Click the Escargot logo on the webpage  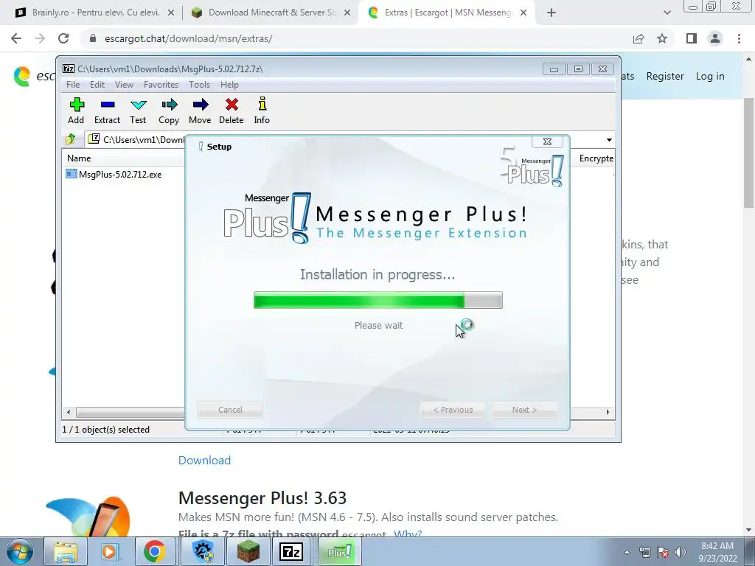point(23,77)
